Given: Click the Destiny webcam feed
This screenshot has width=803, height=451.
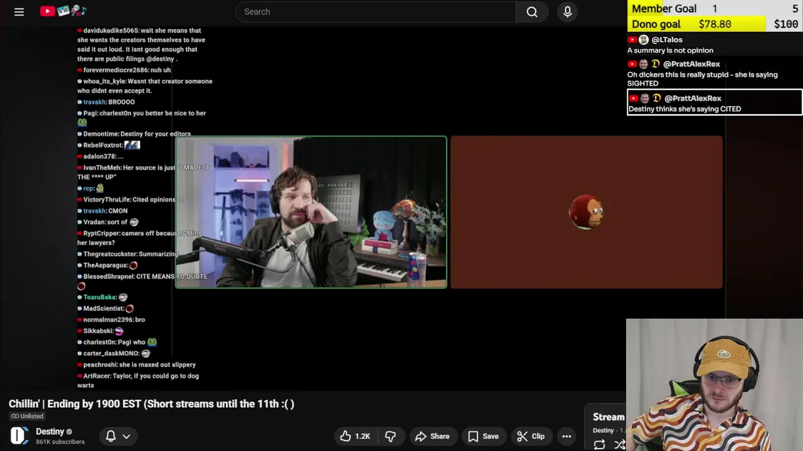Looking at the screenshot, I should (x=311, y=212).
